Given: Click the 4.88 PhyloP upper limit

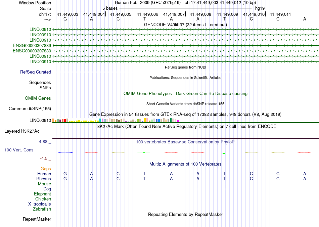Looking at the screenshot, I should point(43,142).
